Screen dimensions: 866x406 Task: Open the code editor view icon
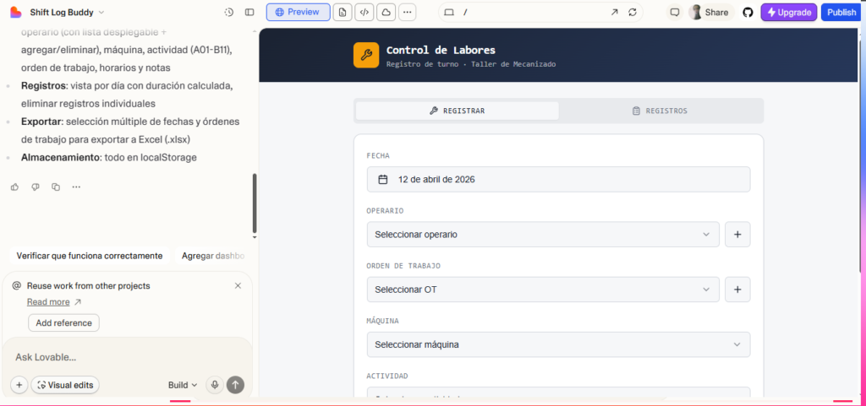(x=364, y=12)
